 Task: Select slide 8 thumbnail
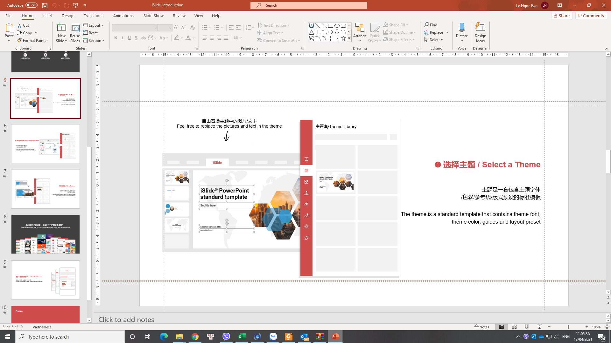tap(46, 234)
